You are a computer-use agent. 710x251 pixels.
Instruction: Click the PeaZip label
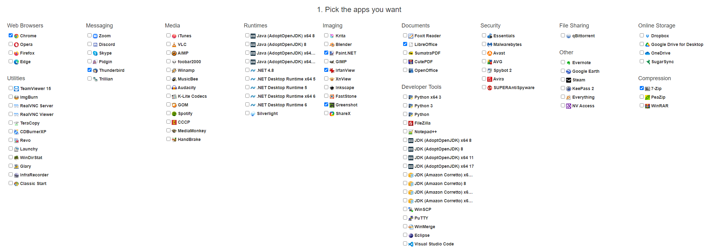click(658, 97)
